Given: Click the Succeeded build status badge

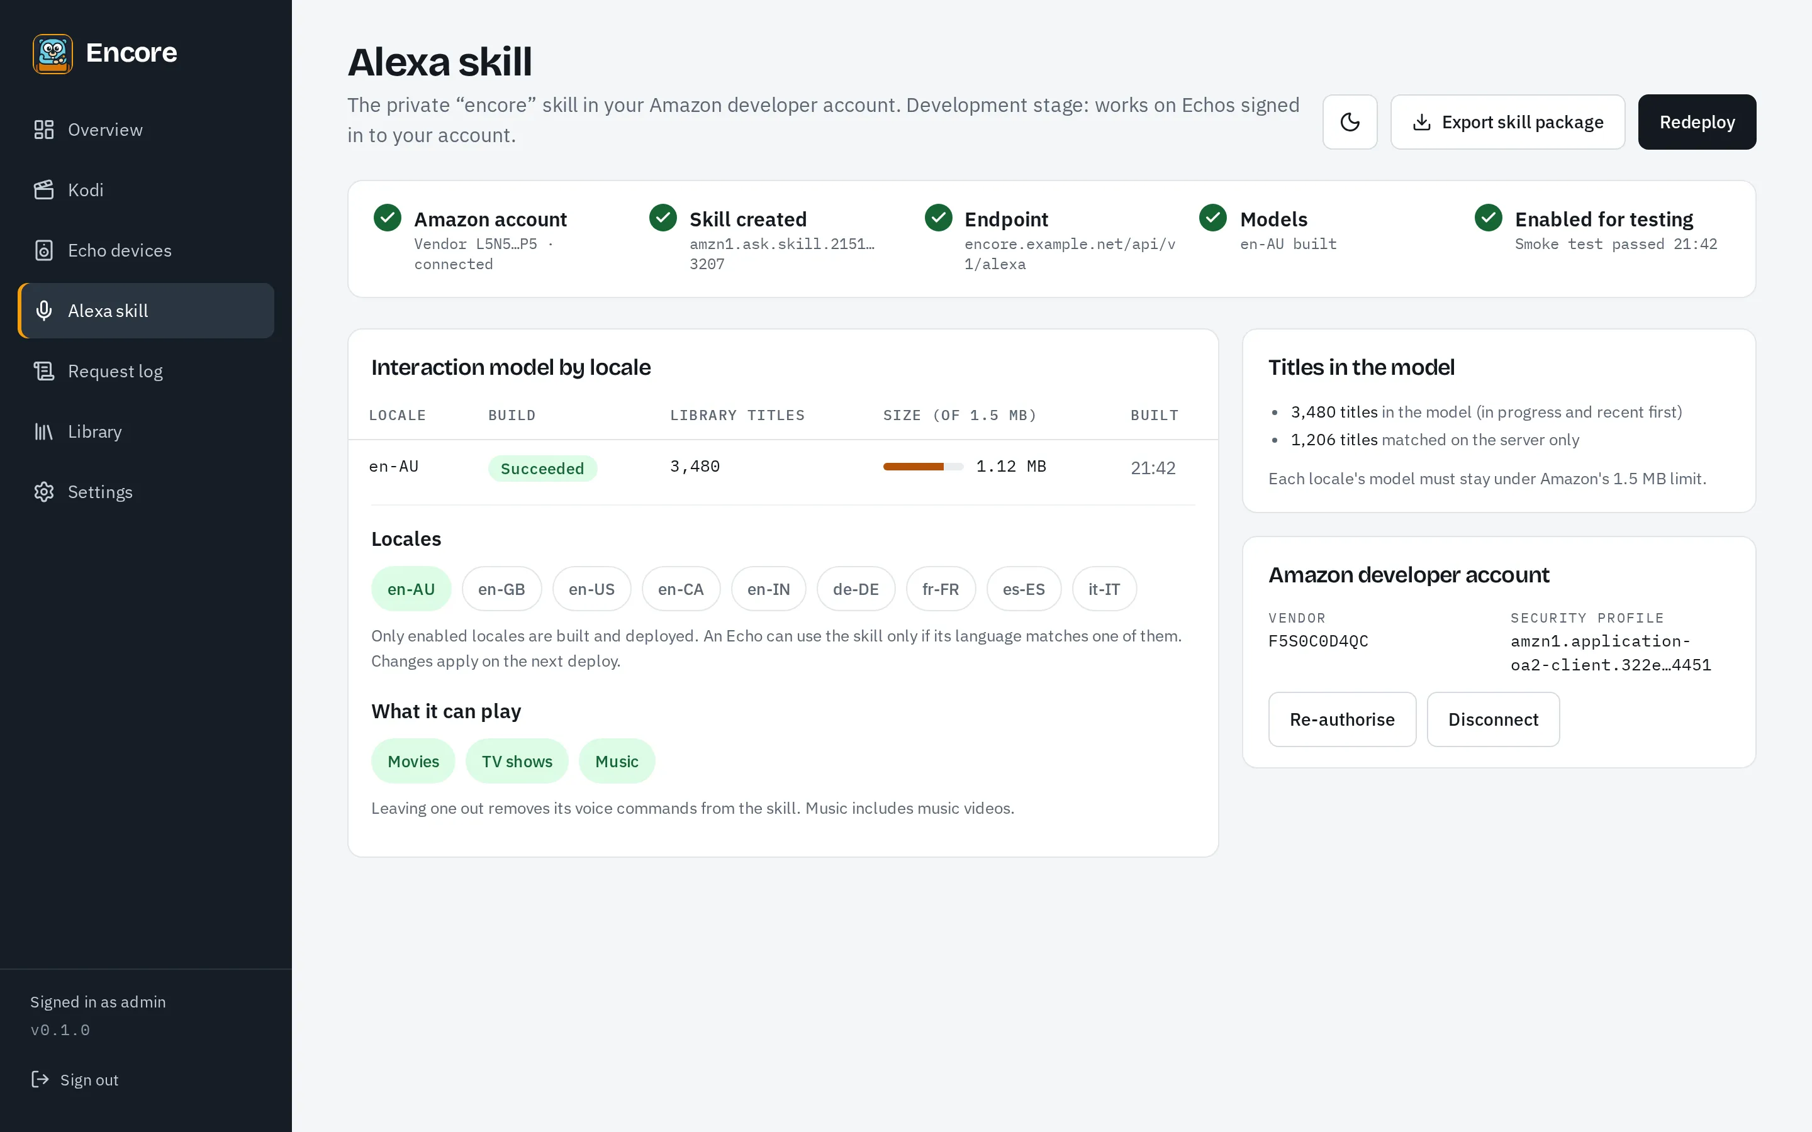Looking at the screenshot, I should tap(542, 469).
